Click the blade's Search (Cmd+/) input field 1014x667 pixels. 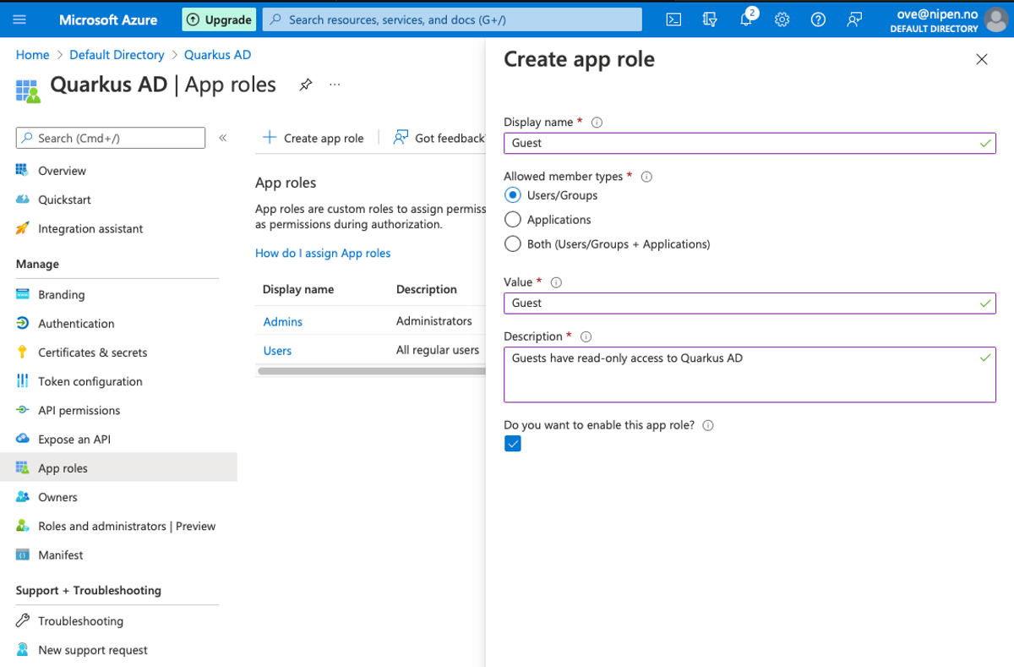[x=110, y=137]
